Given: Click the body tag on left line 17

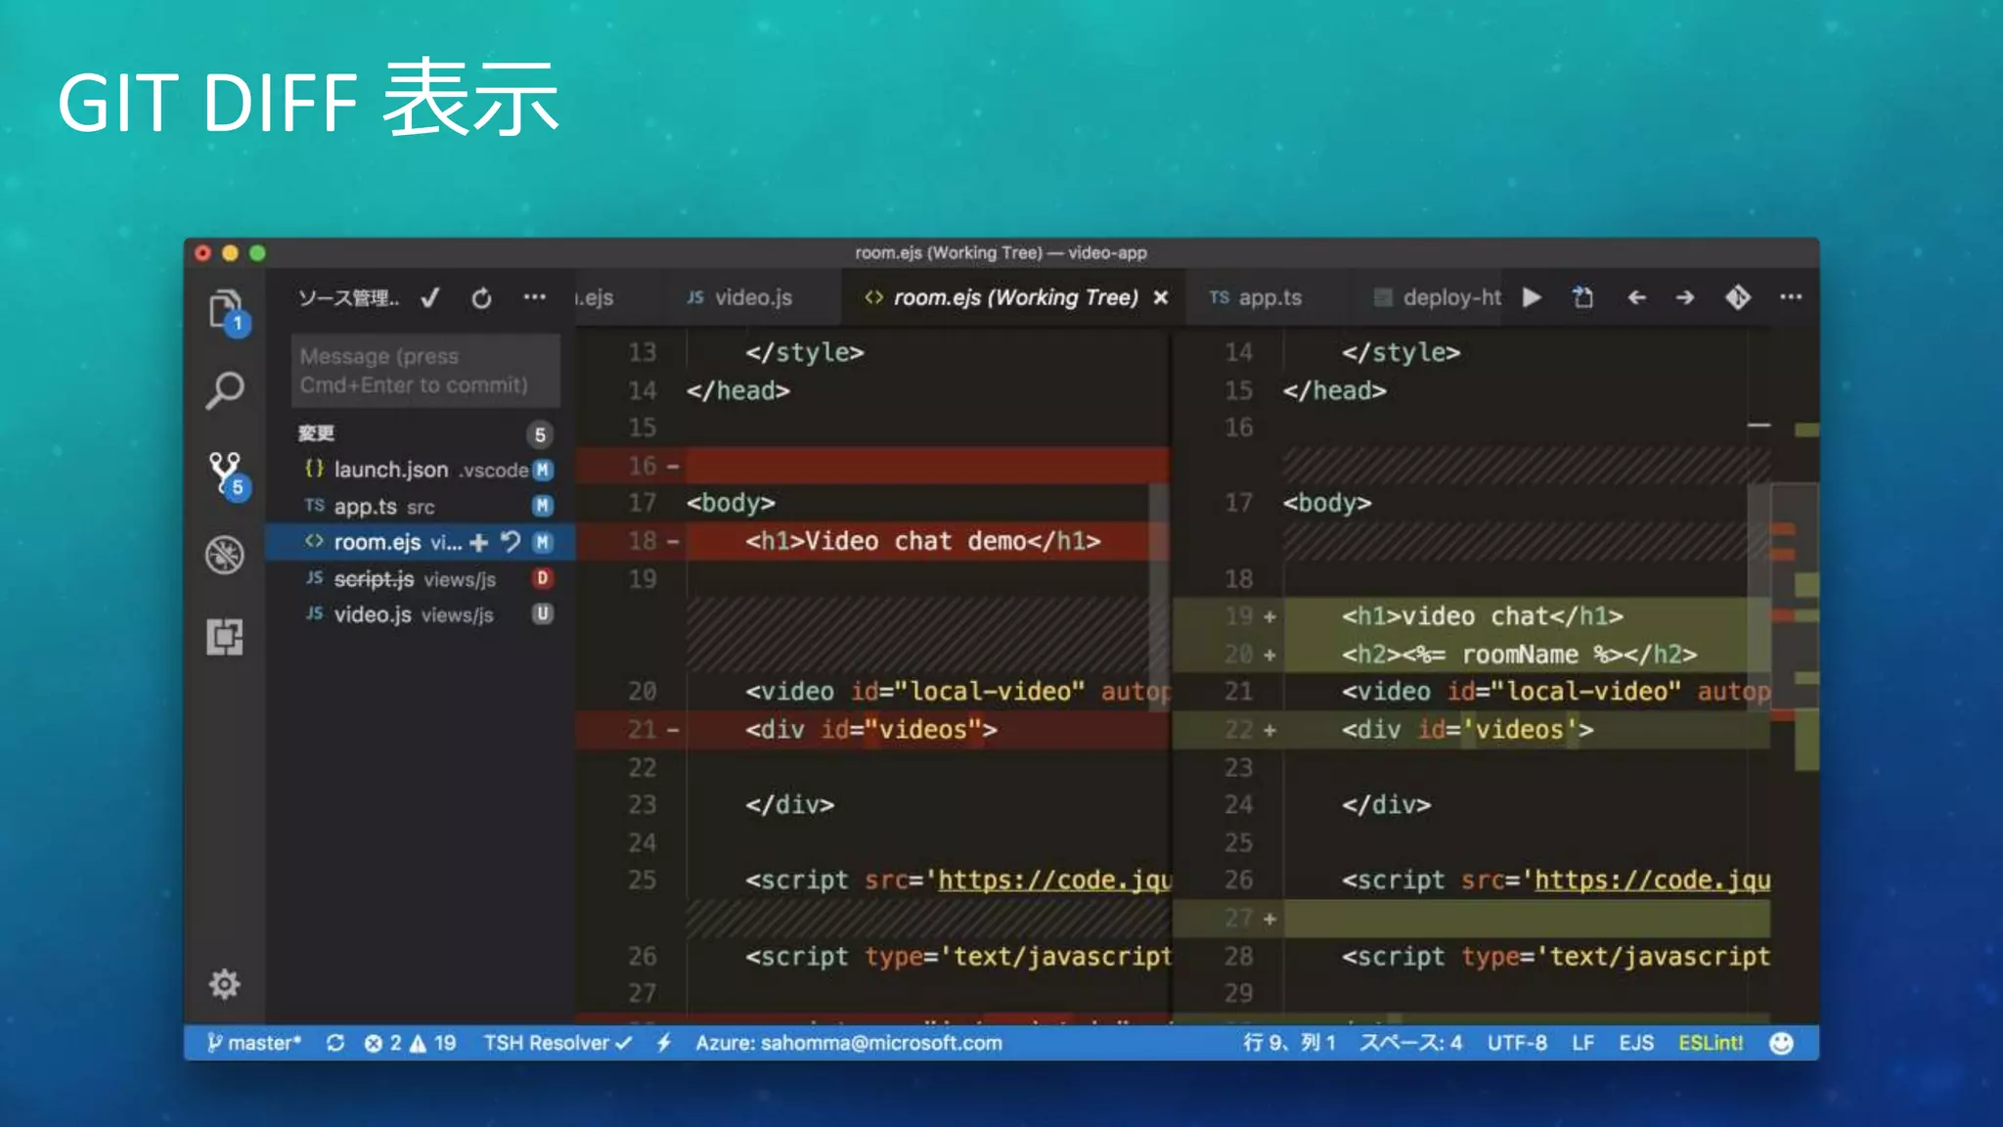Looking at the screenshot, I should 731,503.
